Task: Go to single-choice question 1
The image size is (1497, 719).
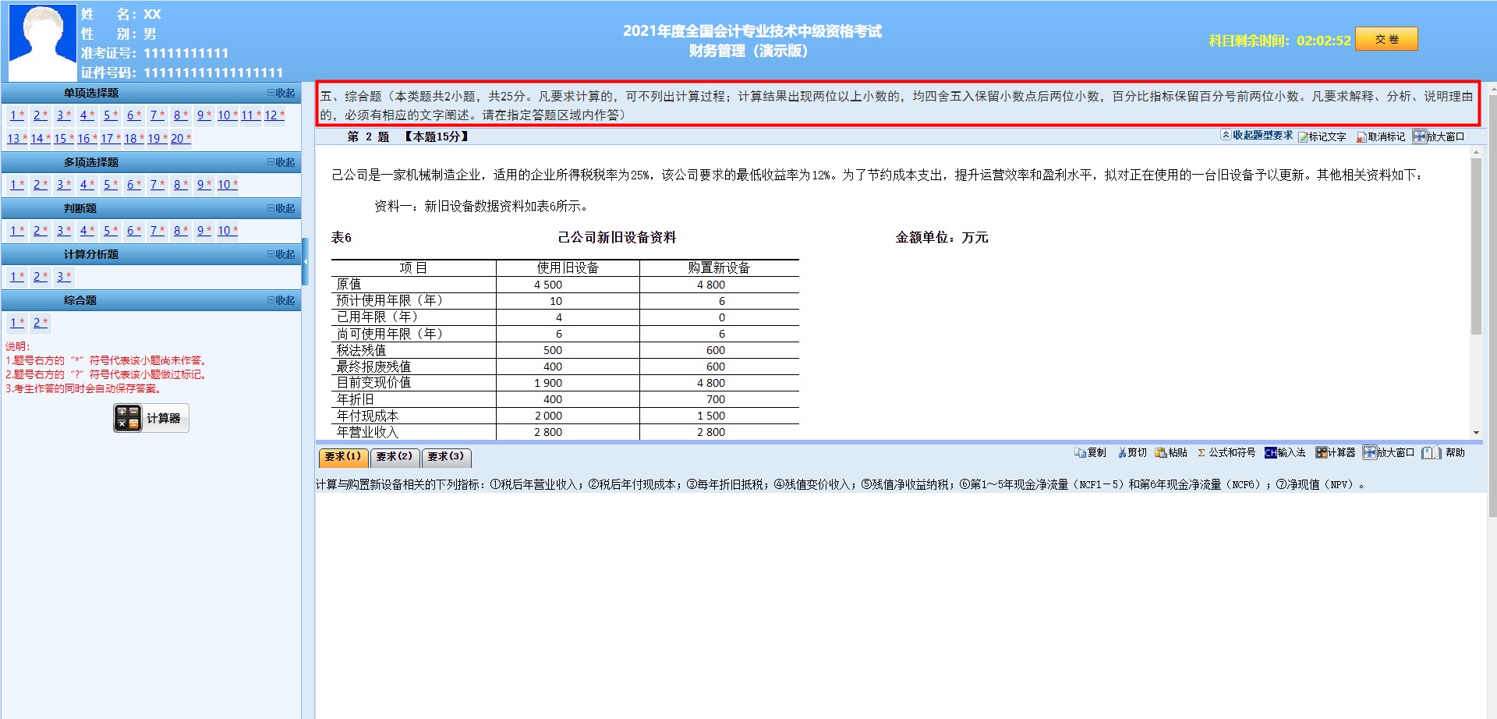Action: (16, 115)
